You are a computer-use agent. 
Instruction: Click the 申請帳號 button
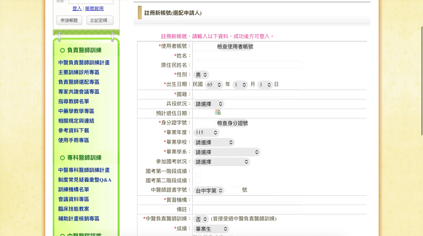(x=69, y=20)
